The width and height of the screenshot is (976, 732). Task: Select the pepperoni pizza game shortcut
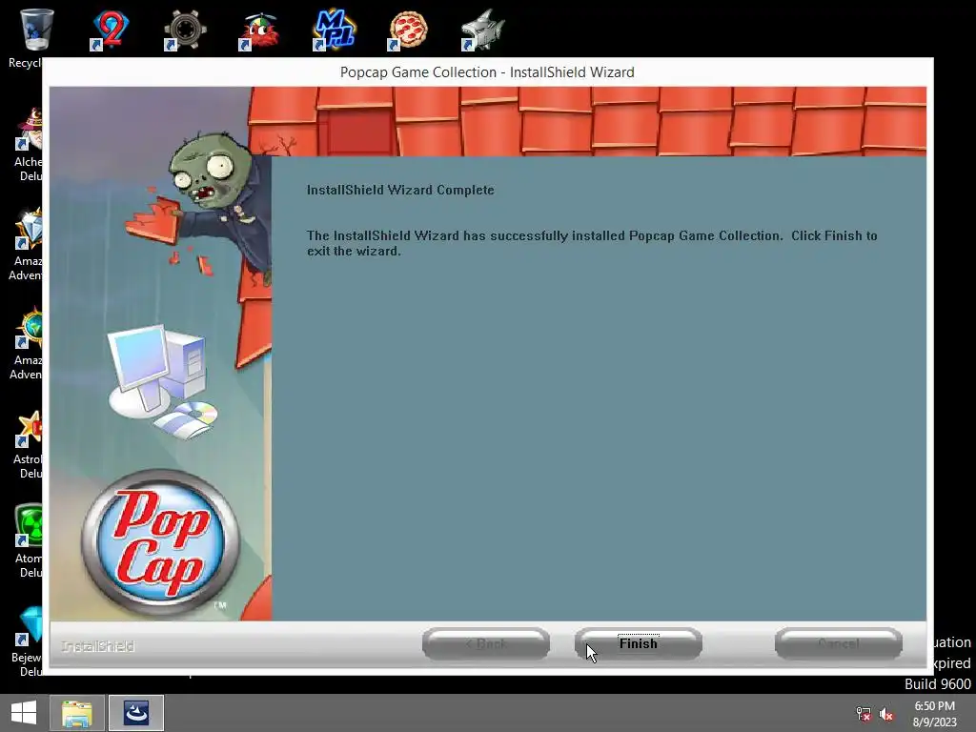(x=408, y=30)
